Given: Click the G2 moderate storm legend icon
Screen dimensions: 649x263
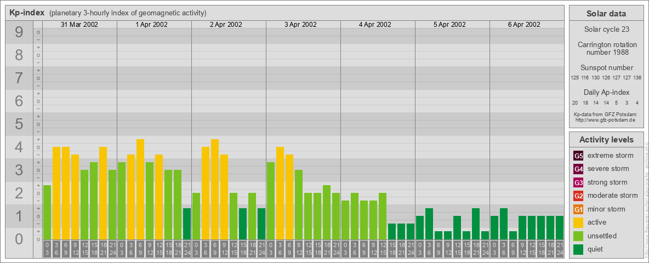Looking at the screenshot, I should pos(578,196).
